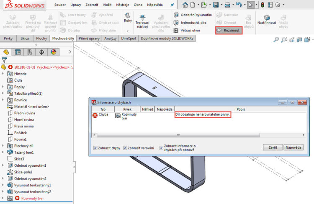Click the Nápověda button in error dialog

293,147
